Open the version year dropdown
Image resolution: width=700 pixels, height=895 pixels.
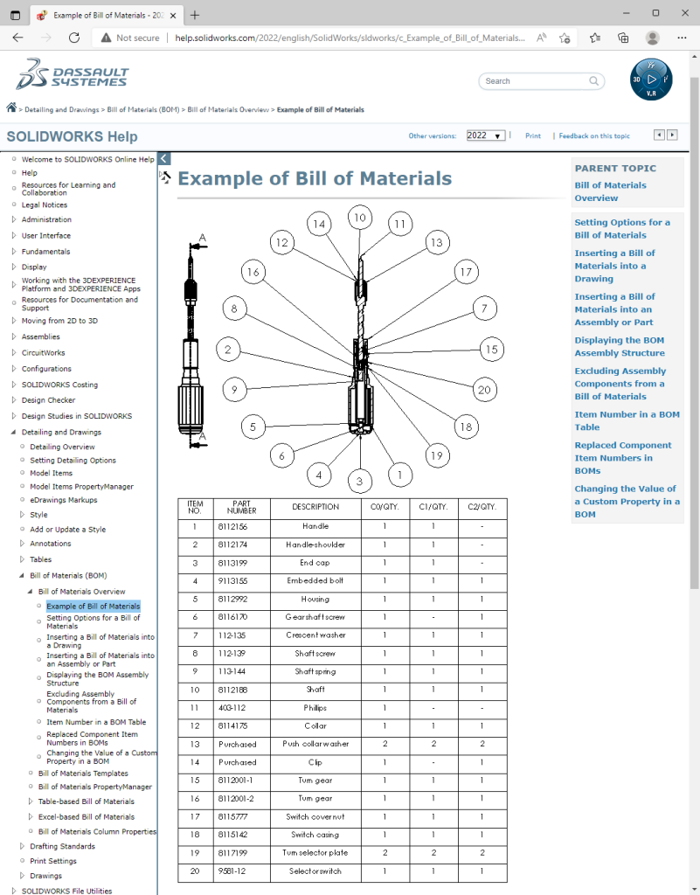pyautogui.click(x=485, y=135)
